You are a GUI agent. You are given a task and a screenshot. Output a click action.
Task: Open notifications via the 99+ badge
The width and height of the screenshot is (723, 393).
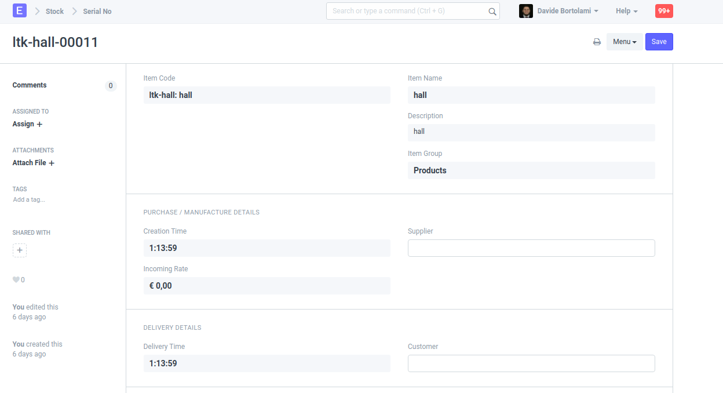coord(663,10)
